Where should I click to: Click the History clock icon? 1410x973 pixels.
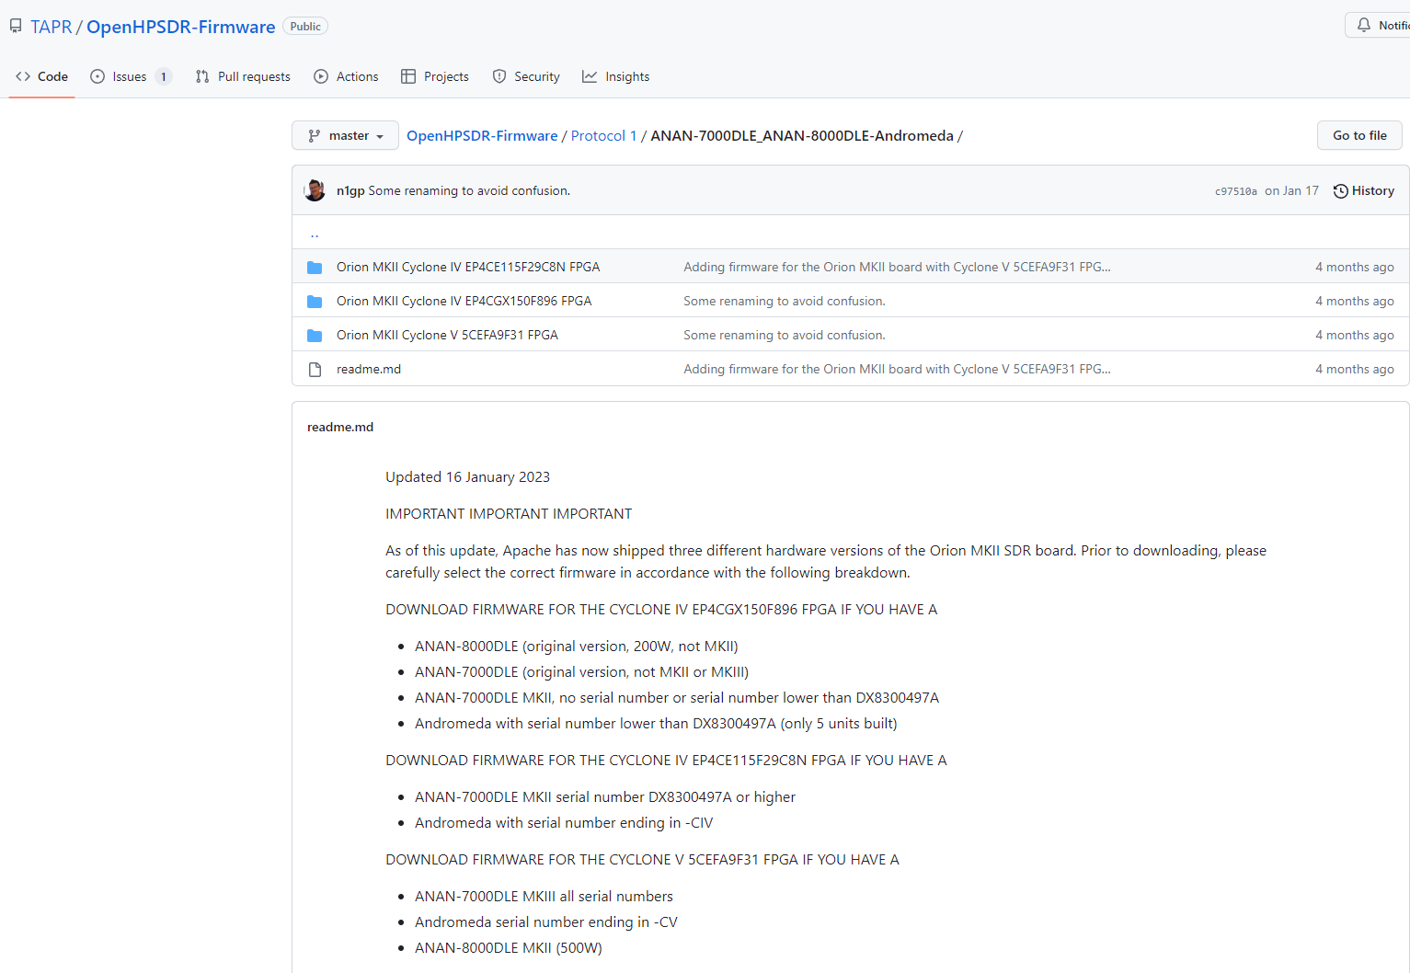[x=1341, y=191]
